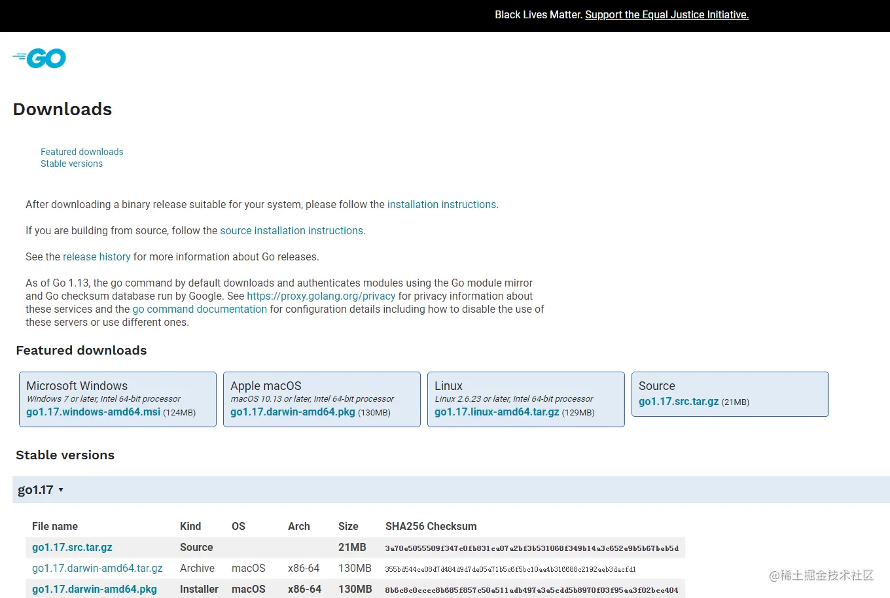Screen dimensions: 890x598
Task: Download go1.17.linux-amd64.tar.gz featured file
Action: pyautogui.click(x=497, y=412)
